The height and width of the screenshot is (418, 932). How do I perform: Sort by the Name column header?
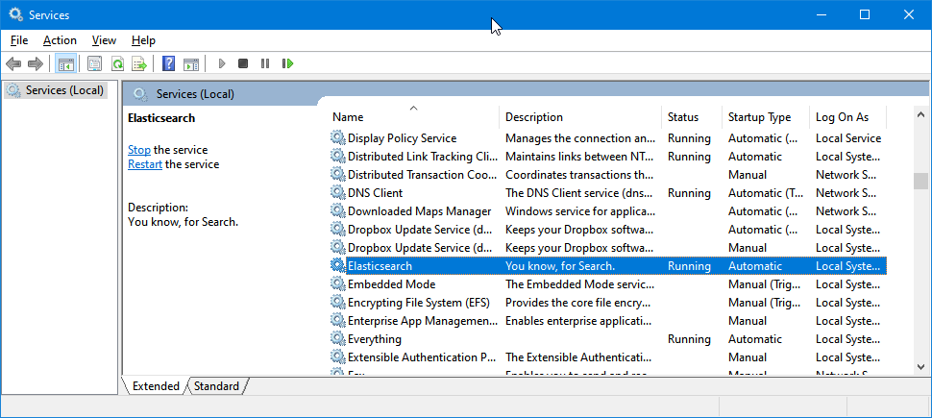(414, 117)
